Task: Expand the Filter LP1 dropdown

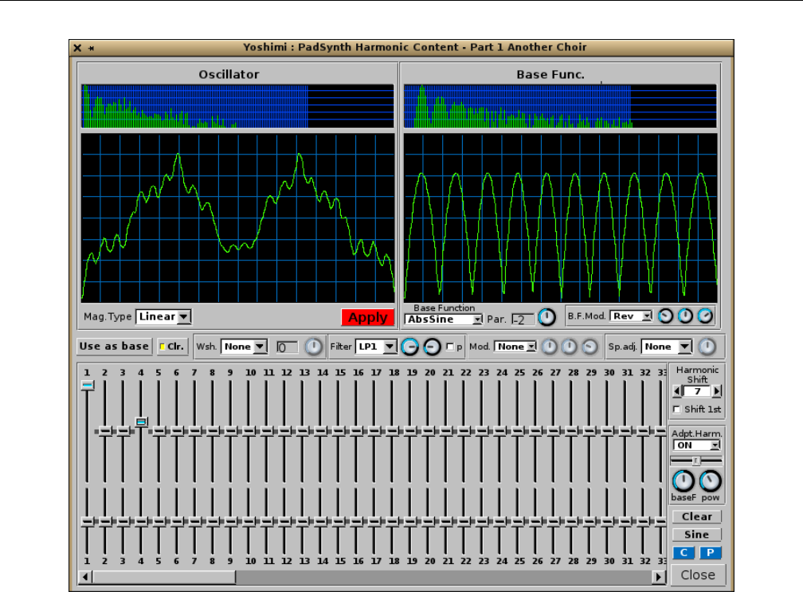Action: tap(376, 347)
